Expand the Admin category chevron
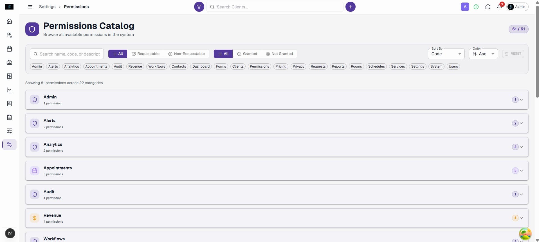Viewport: 539px width, 242px height. coord(521,100)
